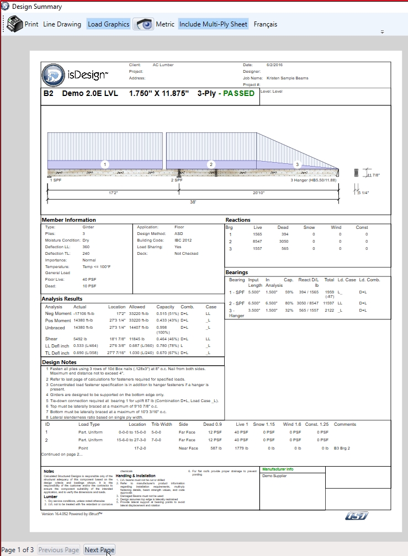Viewport: 408px width, 556px height.
Task: Click the beam cross-section ply icon
Action: [356, 173]
